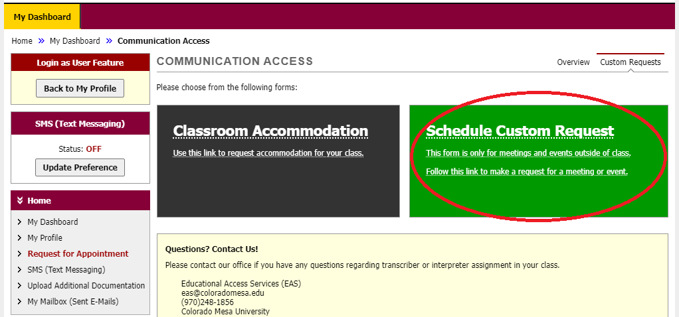
Task: Open the Classroom Accommodation heading link
Action: click(270, 131)
